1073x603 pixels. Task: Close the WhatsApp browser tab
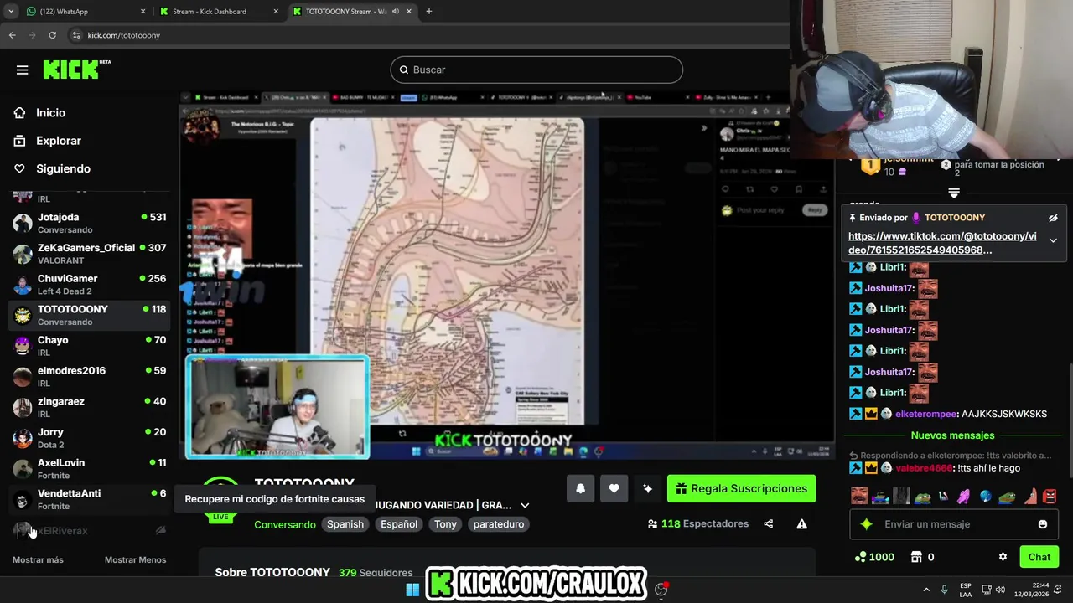(x=143, y=12)
